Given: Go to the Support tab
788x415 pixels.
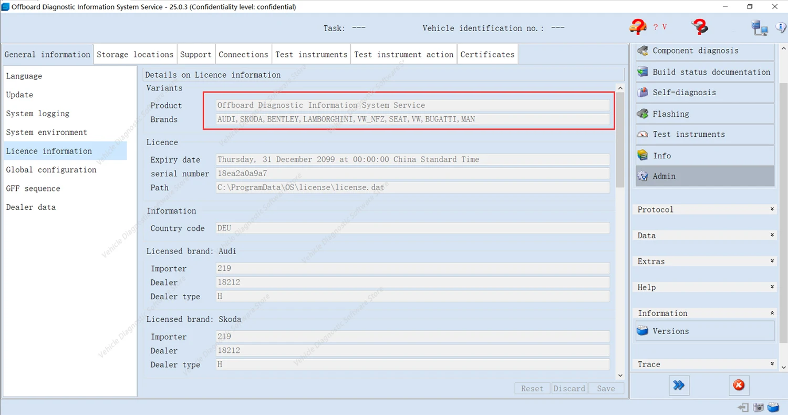Looking at the screenshot, I should click(196, 55).
